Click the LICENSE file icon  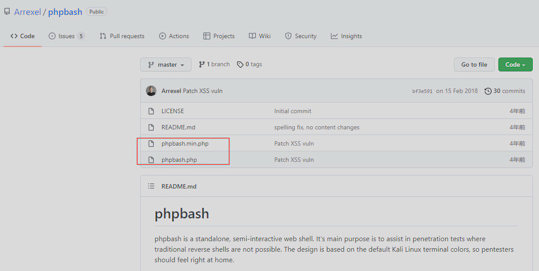tap(151, 111)
